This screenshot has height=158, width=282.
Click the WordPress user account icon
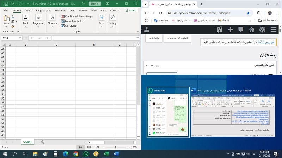coord(147,30)
